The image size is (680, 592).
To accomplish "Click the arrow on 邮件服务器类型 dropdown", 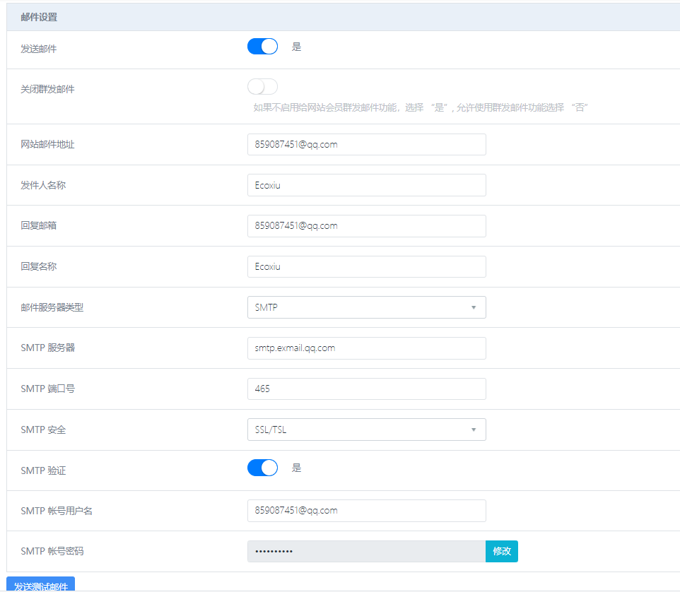I will tap(473, 307).
